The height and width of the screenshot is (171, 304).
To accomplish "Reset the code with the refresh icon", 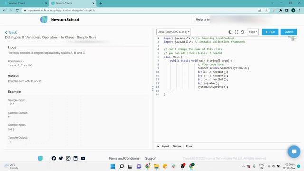I will pyautogui.click(x=242, y=32).
